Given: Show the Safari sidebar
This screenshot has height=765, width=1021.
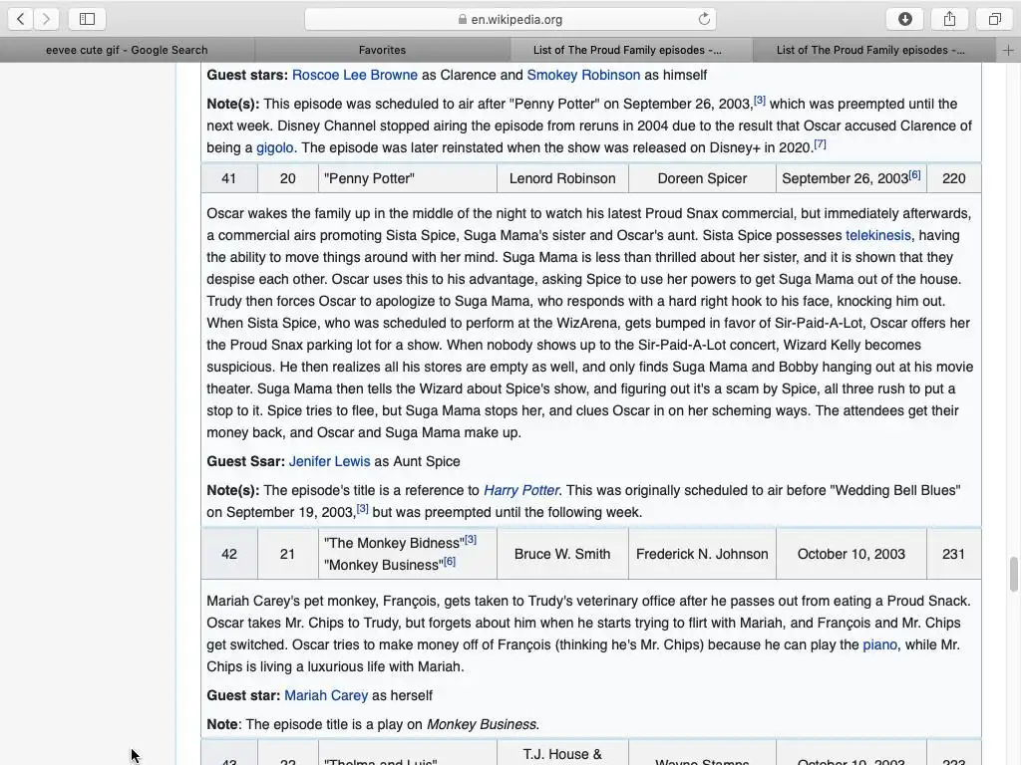Looking at the screenshot, I should pos(87,19).
